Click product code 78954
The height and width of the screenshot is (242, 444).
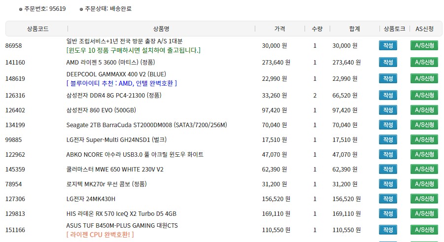point(13,184)
